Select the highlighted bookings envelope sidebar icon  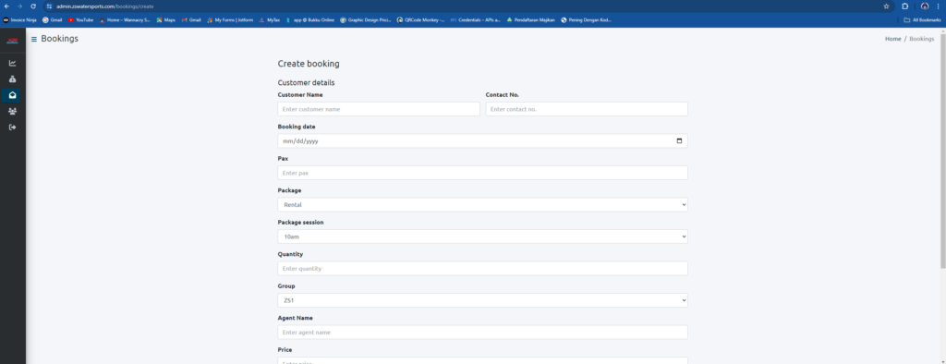pos(13,95)
